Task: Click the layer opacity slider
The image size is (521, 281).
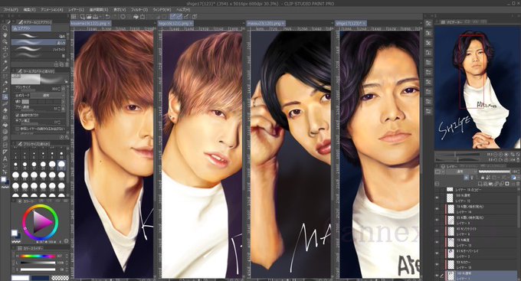Action: tap(494, 172)
